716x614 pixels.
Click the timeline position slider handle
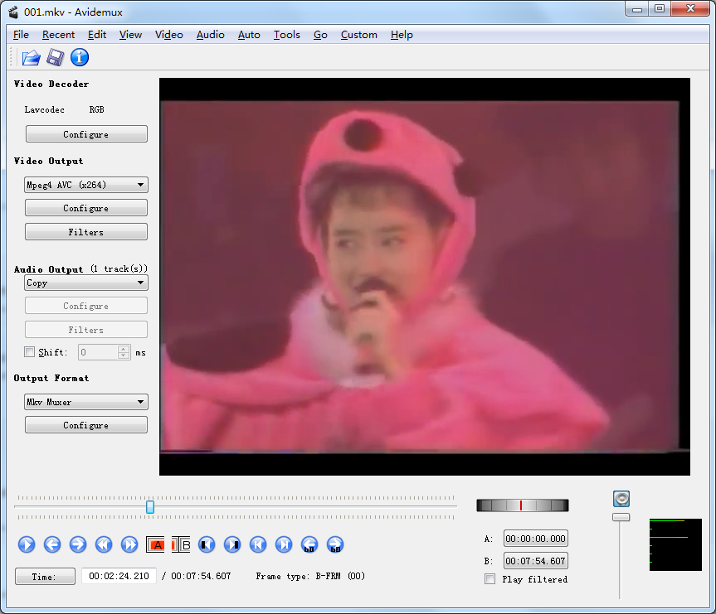coord(150,506)
